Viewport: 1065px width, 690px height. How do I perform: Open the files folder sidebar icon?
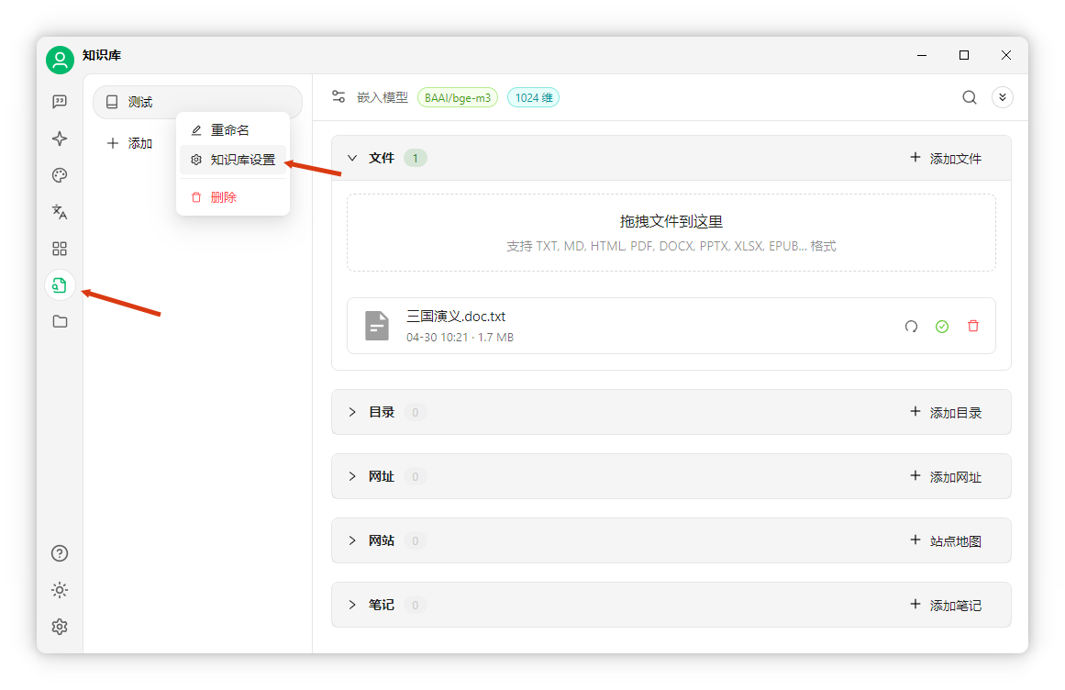60,321
